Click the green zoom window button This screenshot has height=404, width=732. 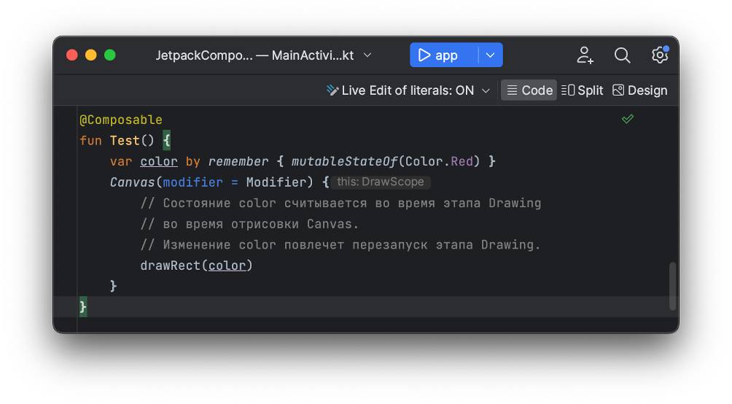pos(110,55)
